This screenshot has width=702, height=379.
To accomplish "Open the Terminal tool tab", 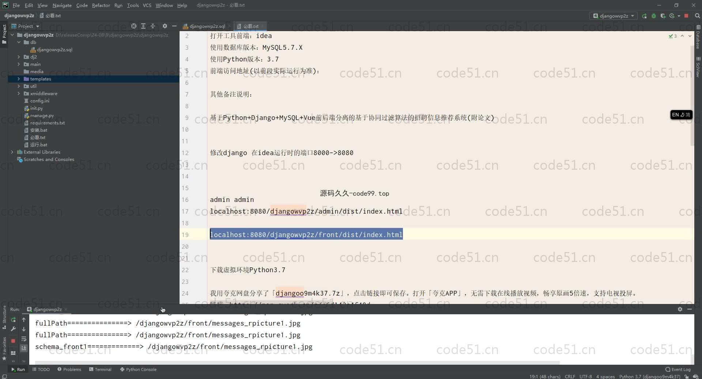I will tap(100, 369).
